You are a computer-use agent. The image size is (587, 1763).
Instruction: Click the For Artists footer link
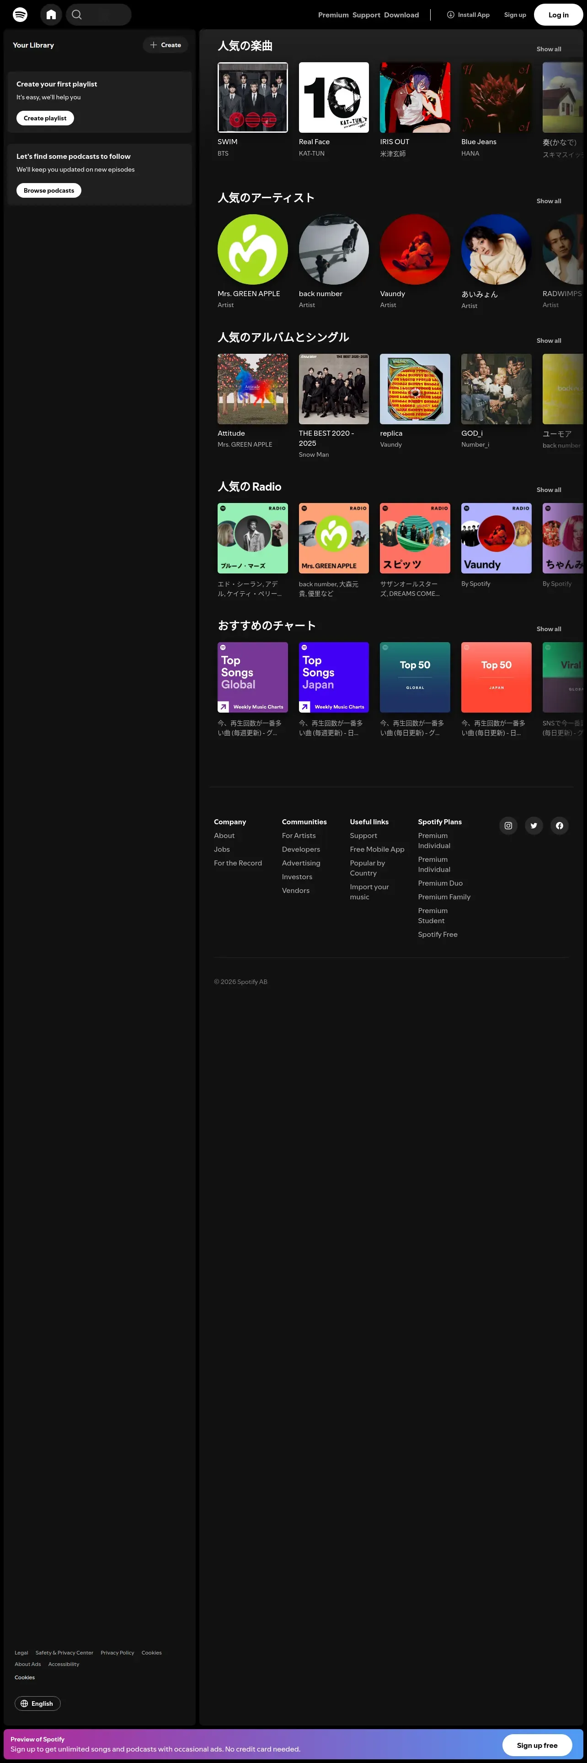(x=299, y=836)
